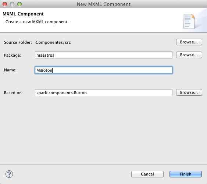207x184 pixels.
Task: Cancel the new component wizard
Action: (147, 174)
